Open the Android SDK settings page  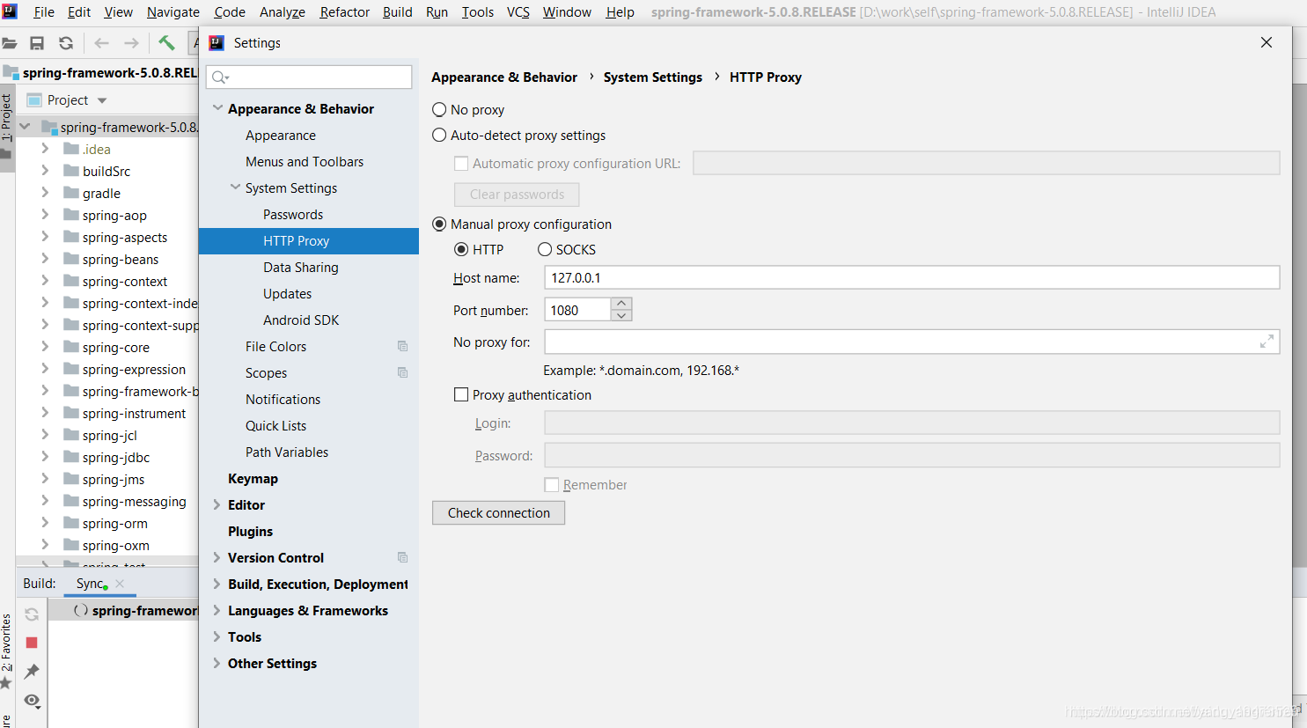click(x=301, y=320)
